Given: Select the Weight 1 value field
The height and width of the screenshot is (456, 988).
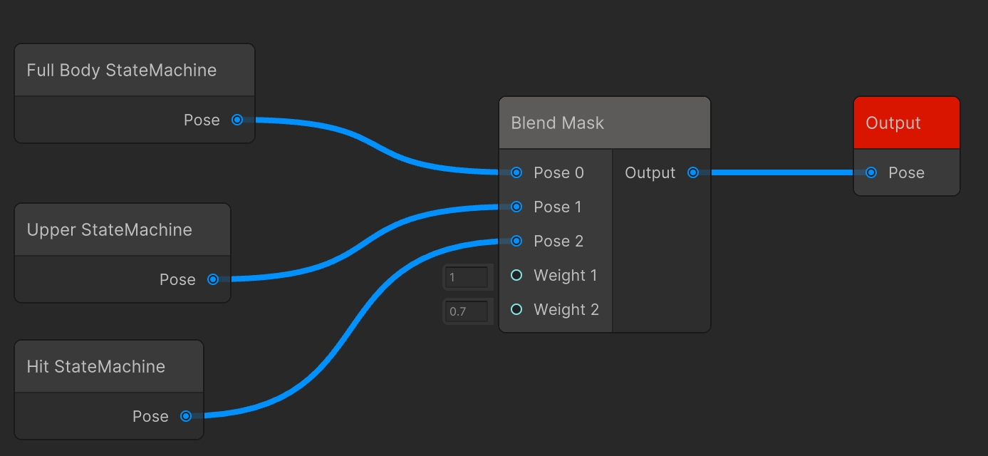Looking at the screenshot, I should coord(467,277).
